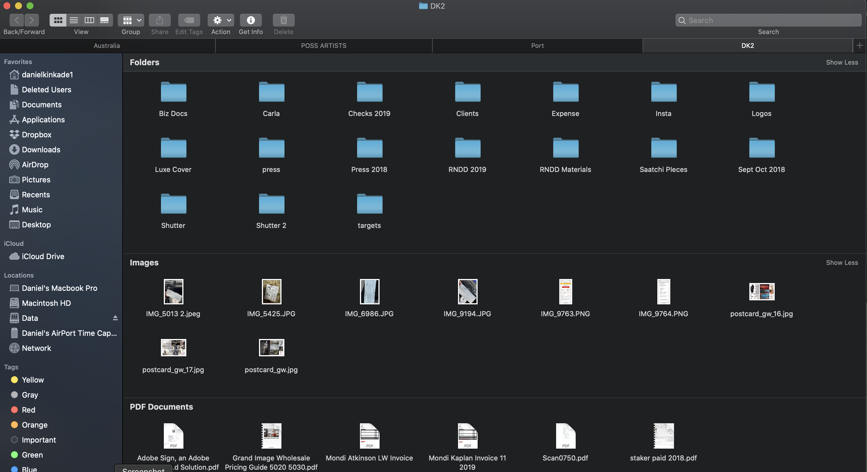
Task: Switch to the Australia tab
Action: click(107, 46)
